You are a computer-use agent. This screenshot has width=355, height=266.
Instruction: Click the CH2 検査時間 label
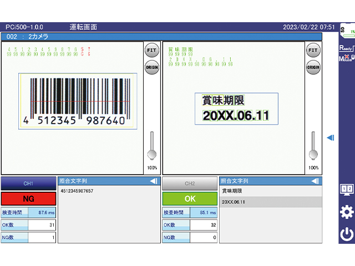point(176,213)
